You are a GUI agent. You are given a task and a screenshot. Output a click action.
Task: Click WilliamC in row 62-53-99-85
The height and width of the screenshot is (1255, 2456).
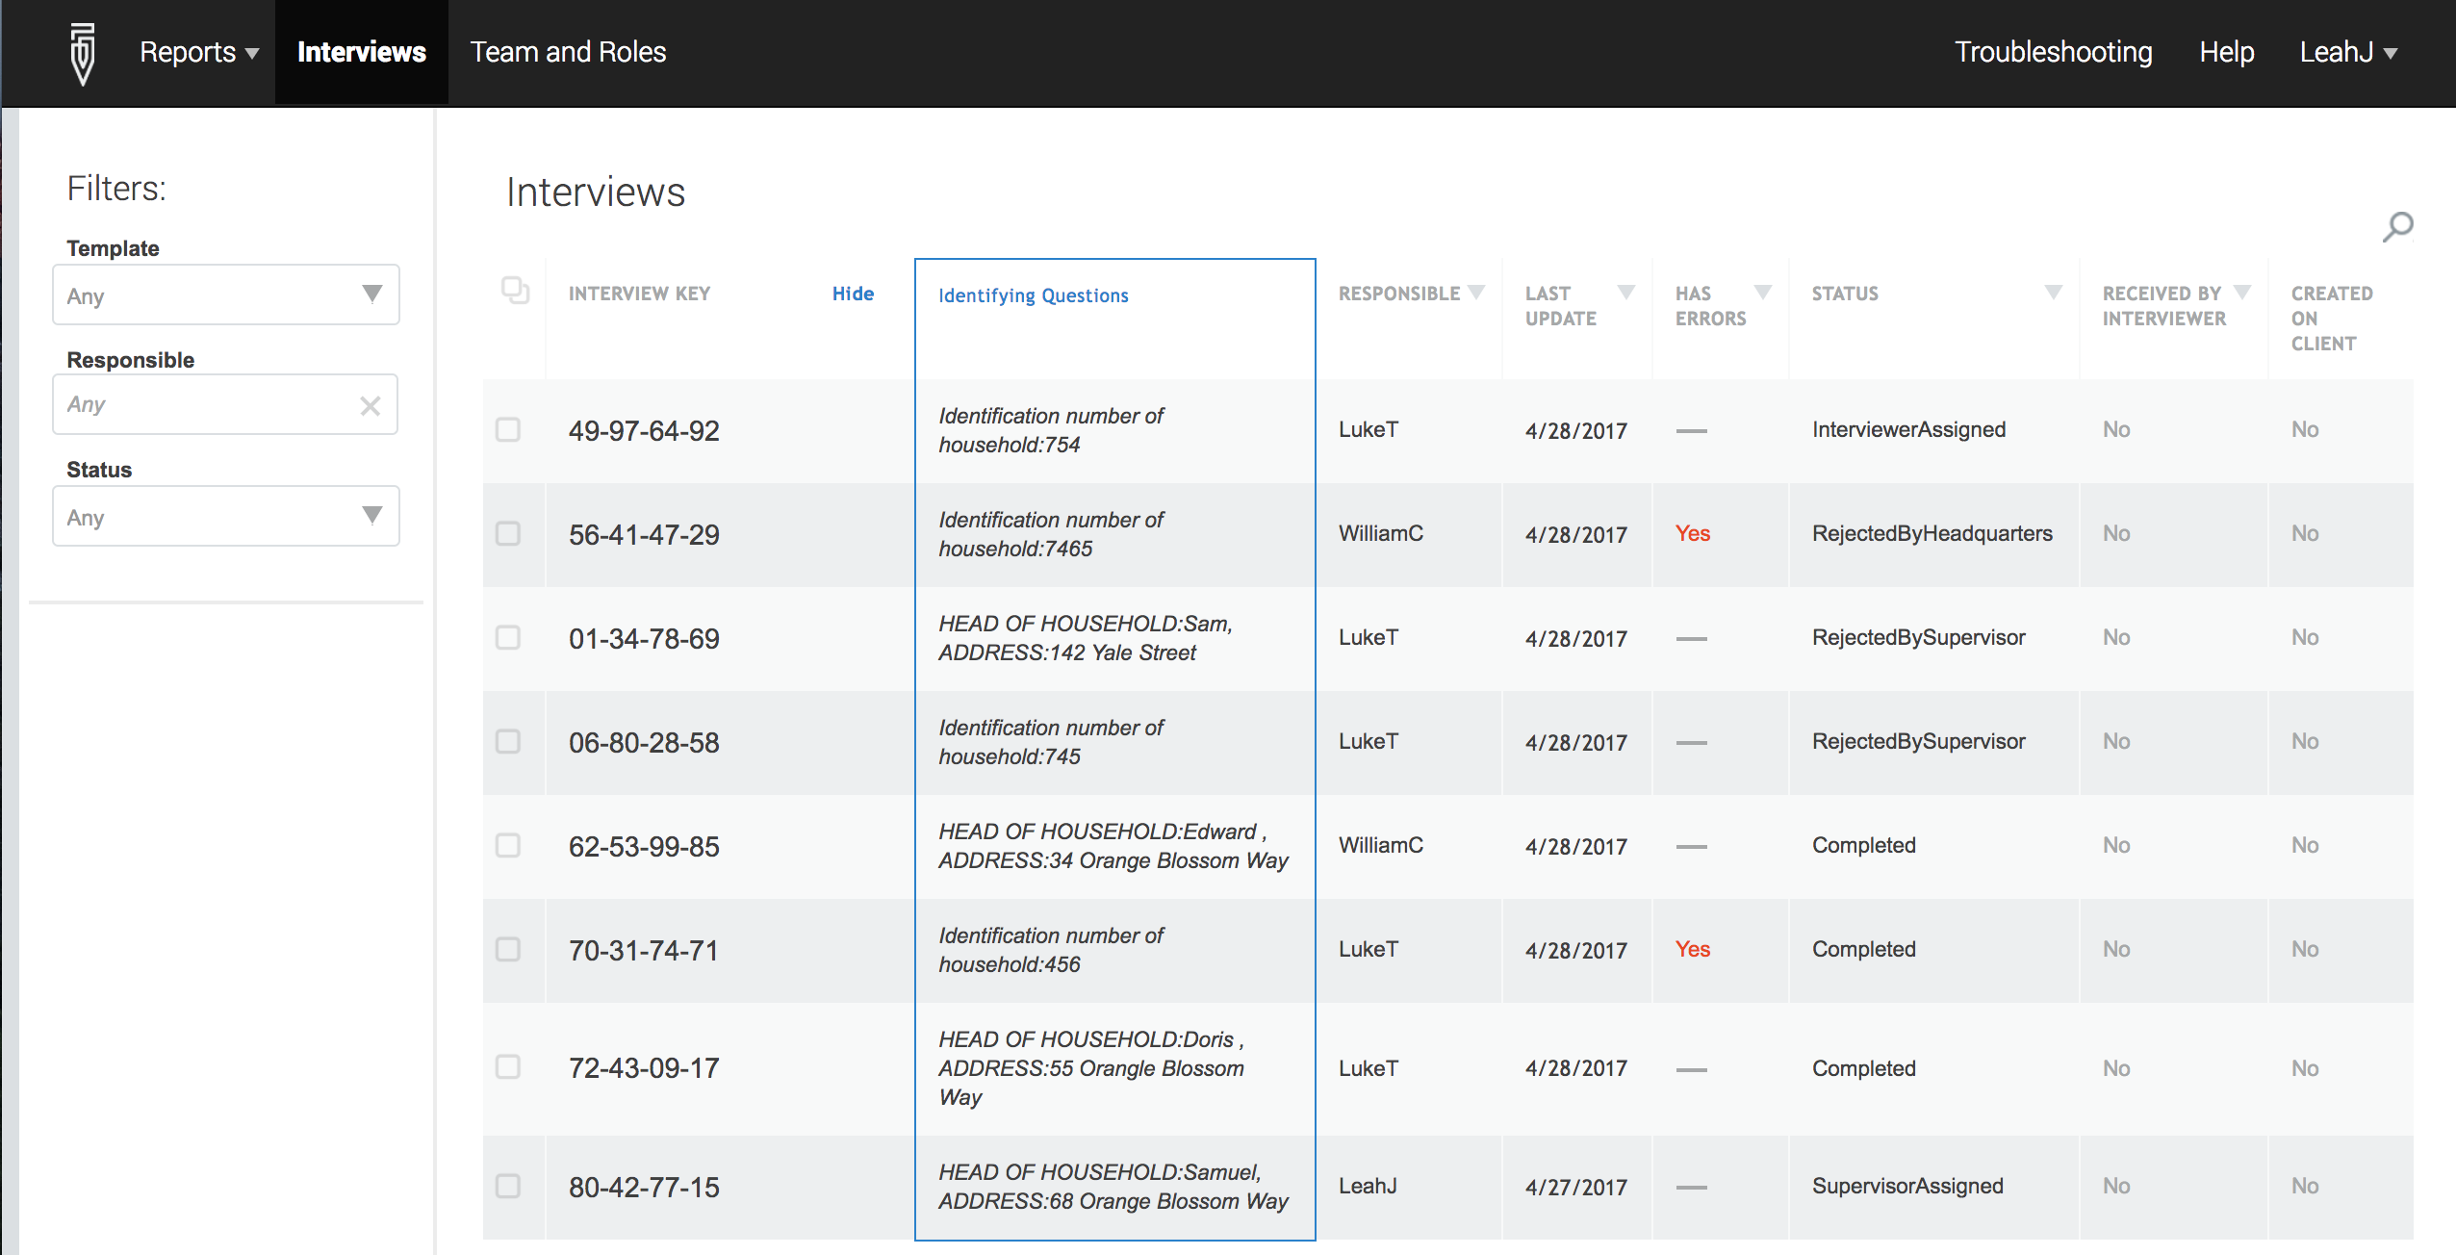click(x=1380, y=845)
